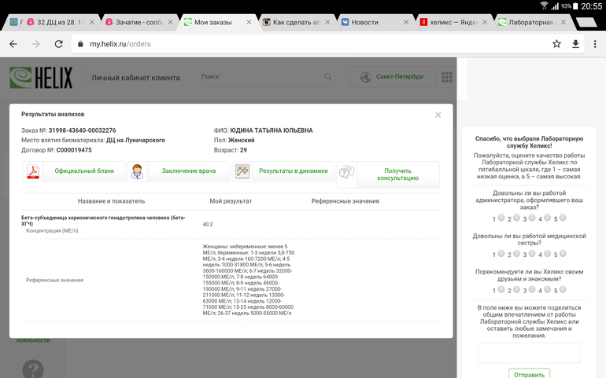Click the feedback comment text field

pos(528,354)
